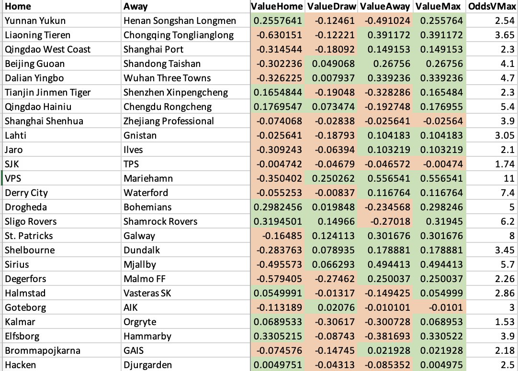Image resolution: width=518 pixels, height=371 pixels.
Task: Select the Sligo Rovers cell
Action: point(62,221)
